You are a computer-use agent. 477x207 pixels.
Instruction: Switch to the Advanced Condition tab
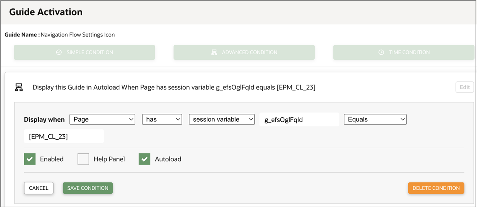[244, 53]
